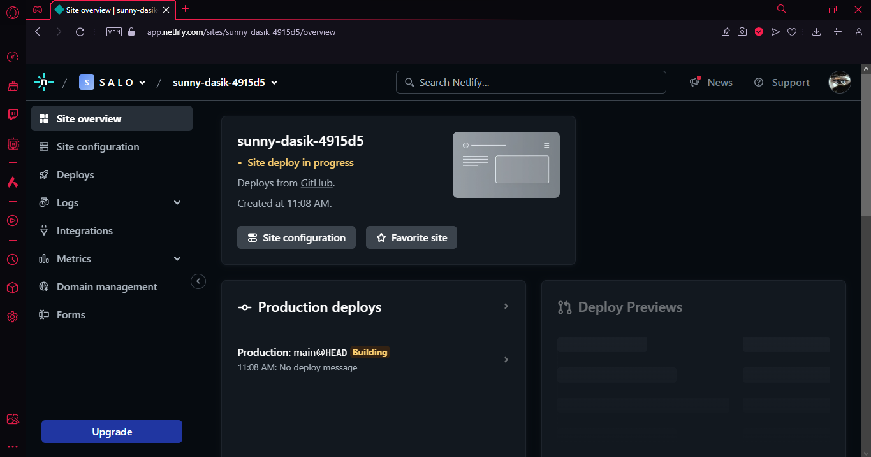The width and height of the screenshot is (871, 457).
Task: Open the GX Cleaner sidebar icon
Action: 12,86
